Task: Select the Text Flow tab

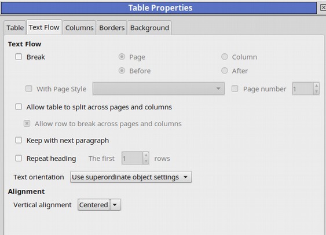Action: pos(44,27)
